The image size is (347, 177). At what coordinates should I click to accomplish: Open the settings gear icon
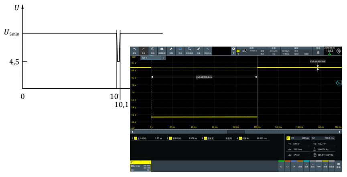233,49
